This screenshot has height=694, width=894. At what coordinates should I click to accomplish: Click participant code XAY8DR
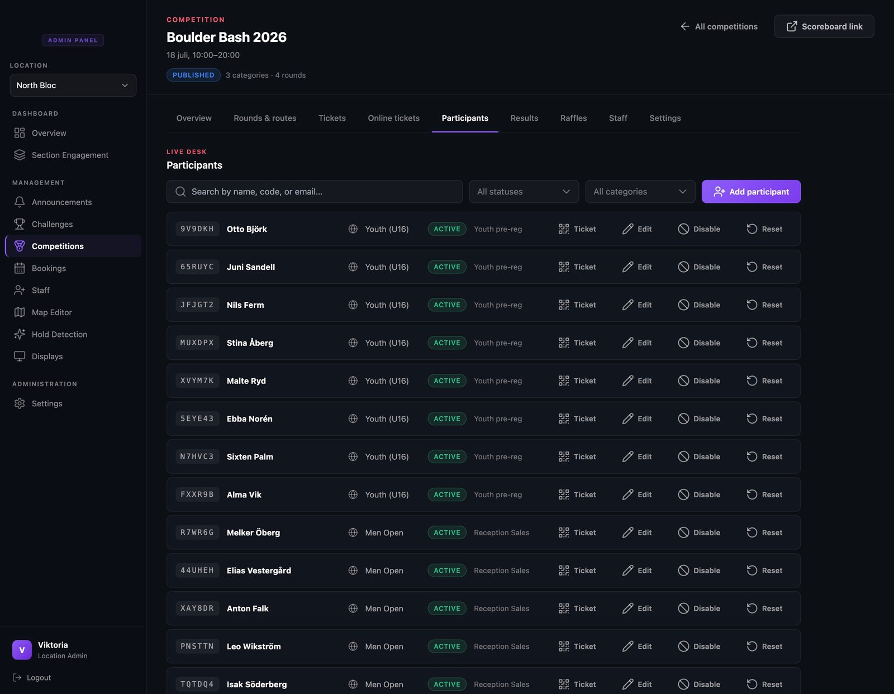coord(197,609)
